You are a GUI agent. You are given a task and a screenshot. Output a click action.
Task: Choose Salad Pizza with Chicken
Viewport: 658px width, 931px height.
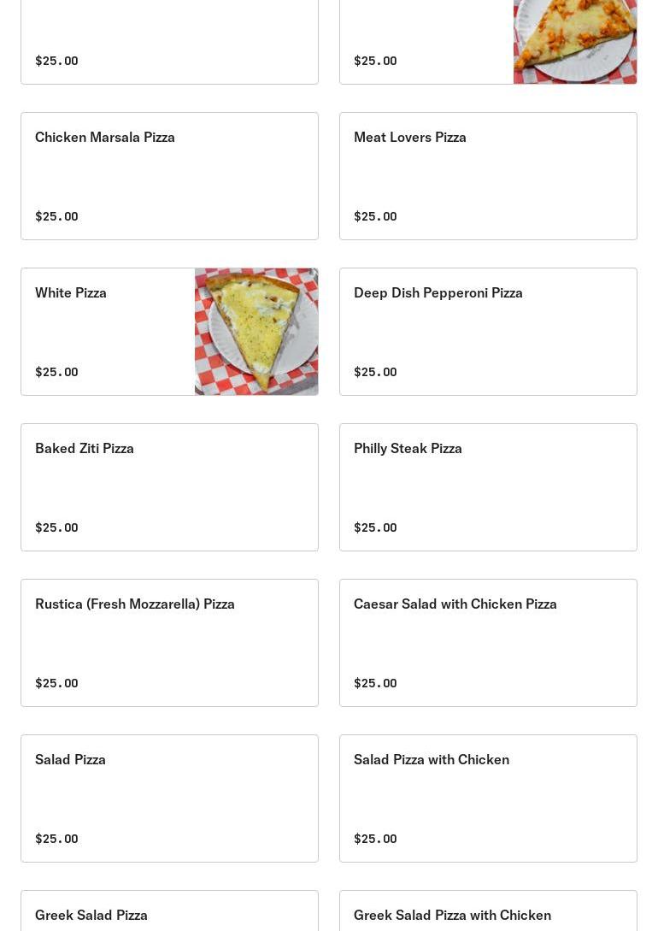coord(432,760)
